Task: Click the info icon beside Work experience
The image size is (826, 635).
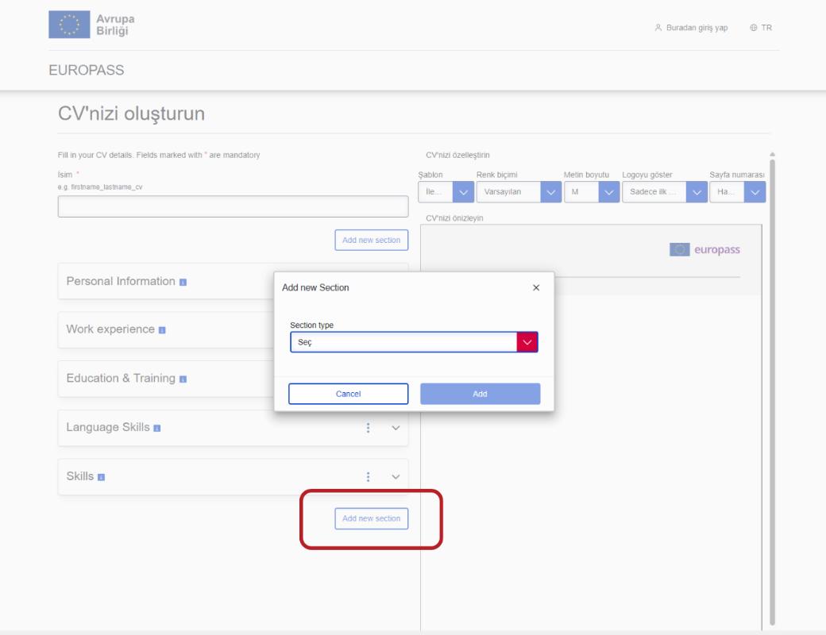Action: pos(162,330)
